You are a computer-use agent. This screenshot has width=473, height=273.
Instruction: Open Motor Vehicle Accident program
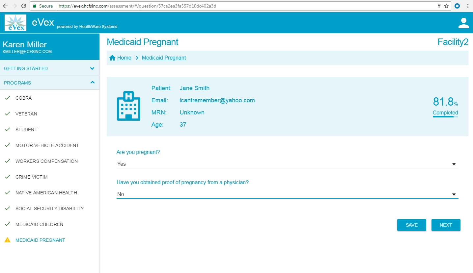(47, 145)
